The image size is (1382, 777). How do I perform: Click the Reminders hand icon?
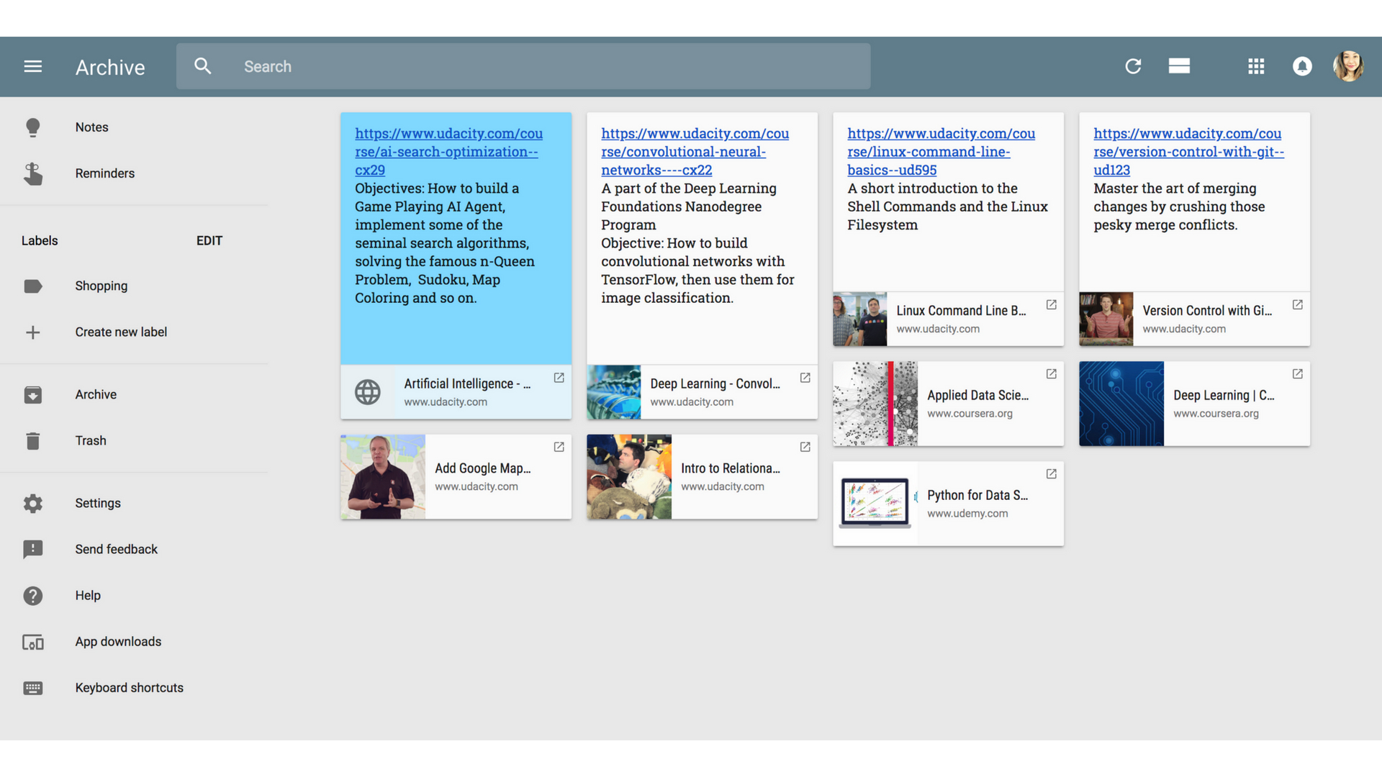coord(33,173)
